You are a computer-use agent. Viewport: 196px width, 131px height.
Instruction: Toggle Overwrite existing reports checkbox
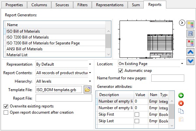pyautogui.click(x=6, y=106)
